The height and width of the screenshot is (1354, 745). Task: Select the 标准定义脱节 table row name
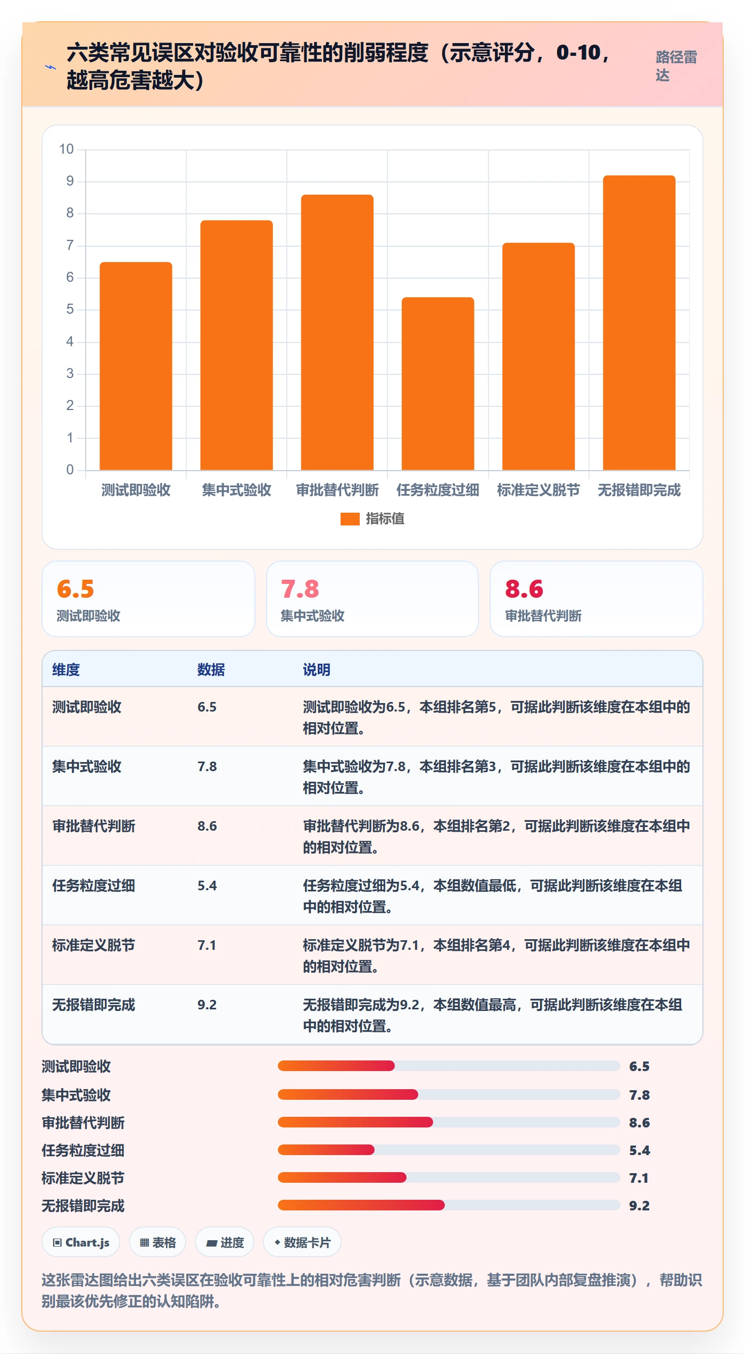coord(94,946)
